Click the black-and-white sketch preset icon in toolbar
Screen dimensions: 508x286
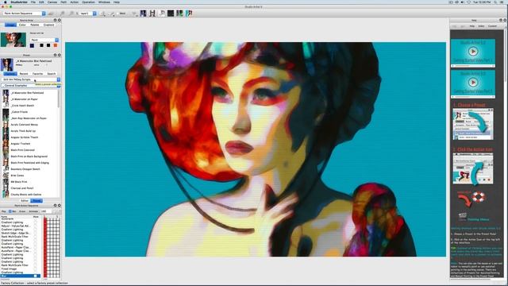tap(152, 14)
